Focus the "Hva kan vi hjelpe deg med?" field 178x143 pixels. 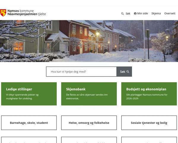(81, 71)
